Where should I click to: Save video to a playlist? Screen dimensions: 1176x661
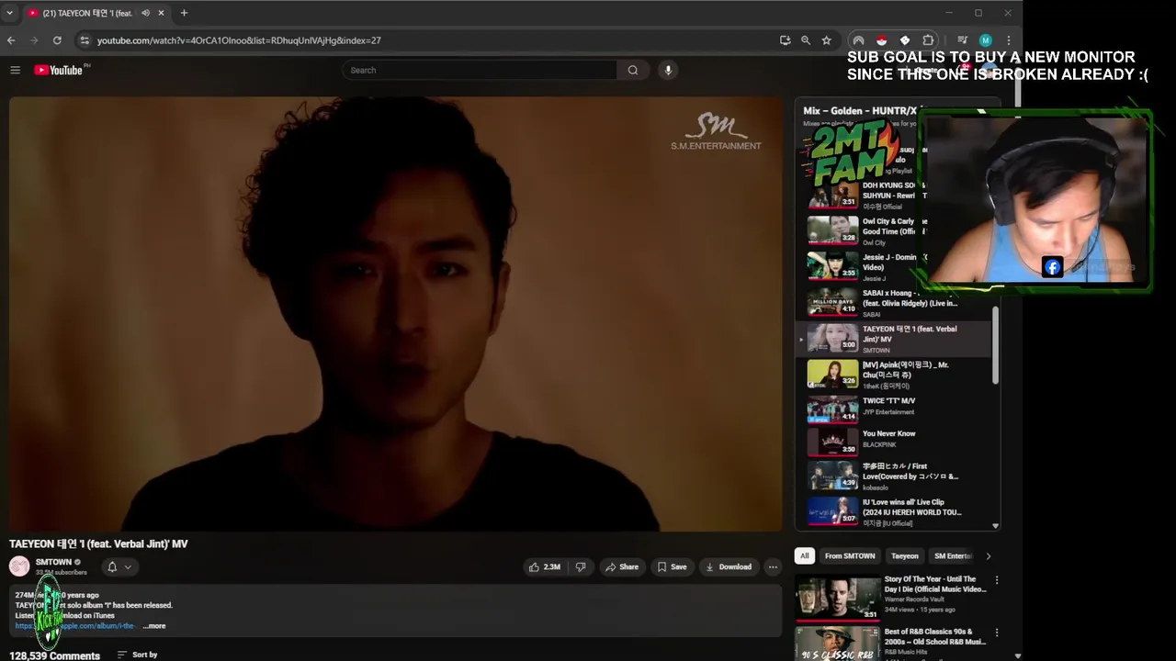coord(672,567)
